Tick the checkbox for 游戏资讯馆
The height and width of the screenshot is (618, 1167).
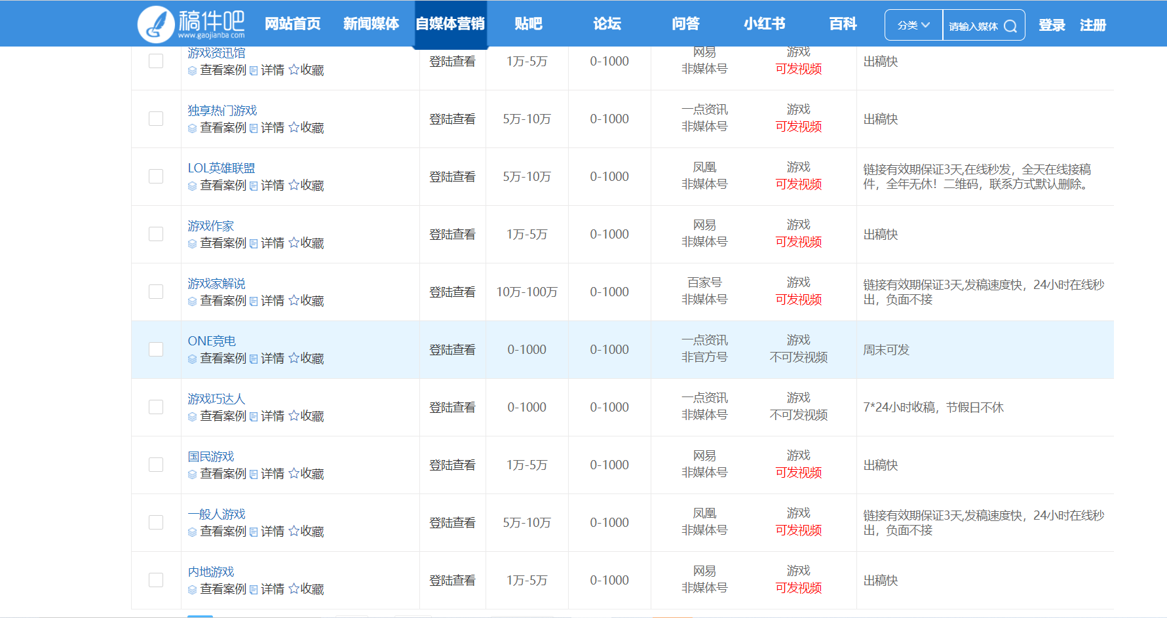tap(156, 61)
